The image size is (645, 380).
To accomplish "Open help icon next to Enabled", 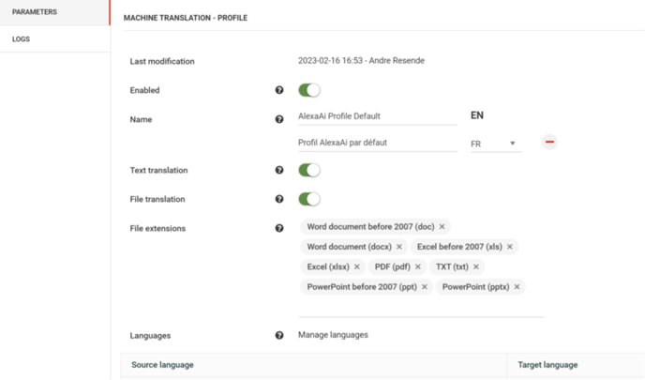I will tap(279, 90).
